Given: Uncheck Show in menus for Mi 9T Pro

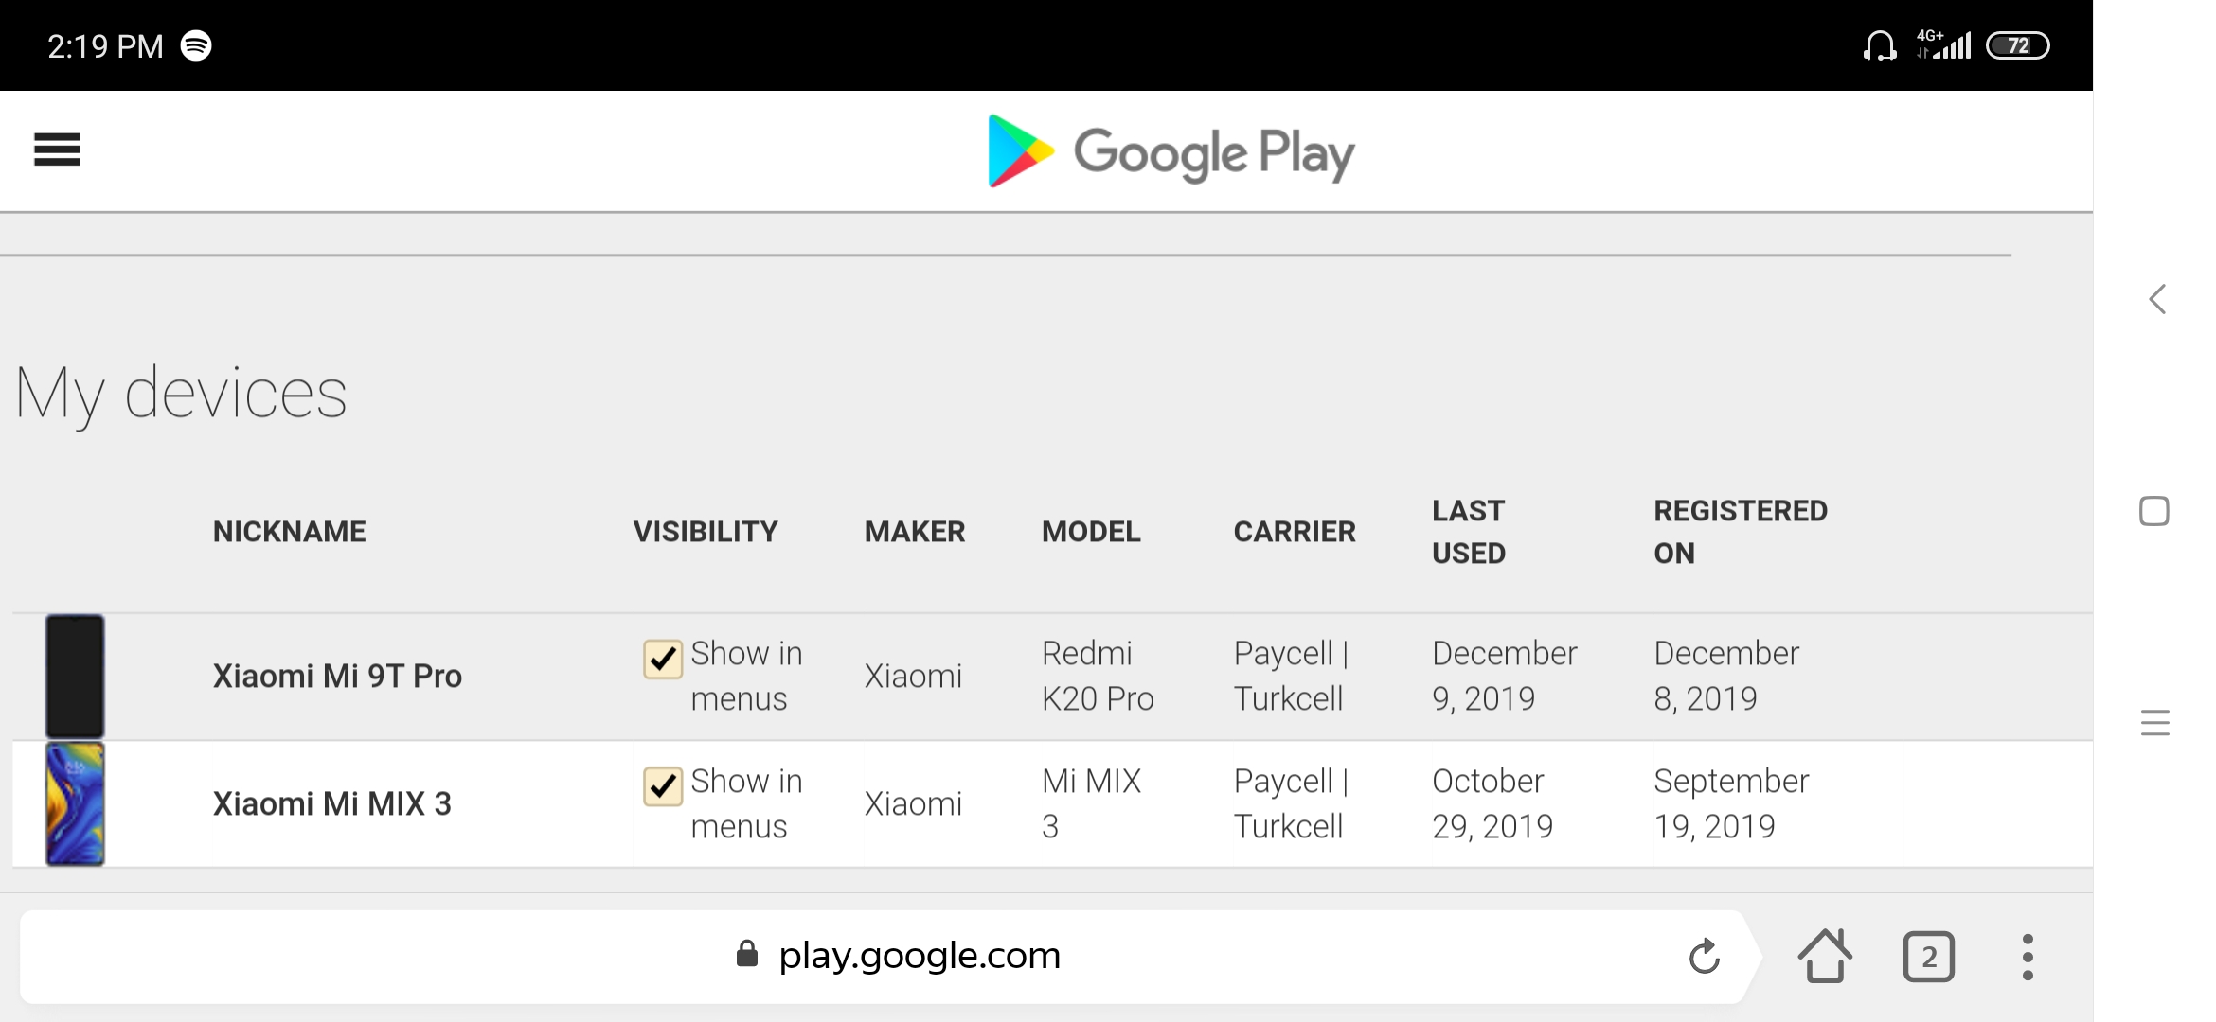Looking at the screenshot, I should (x=663, y=659).
